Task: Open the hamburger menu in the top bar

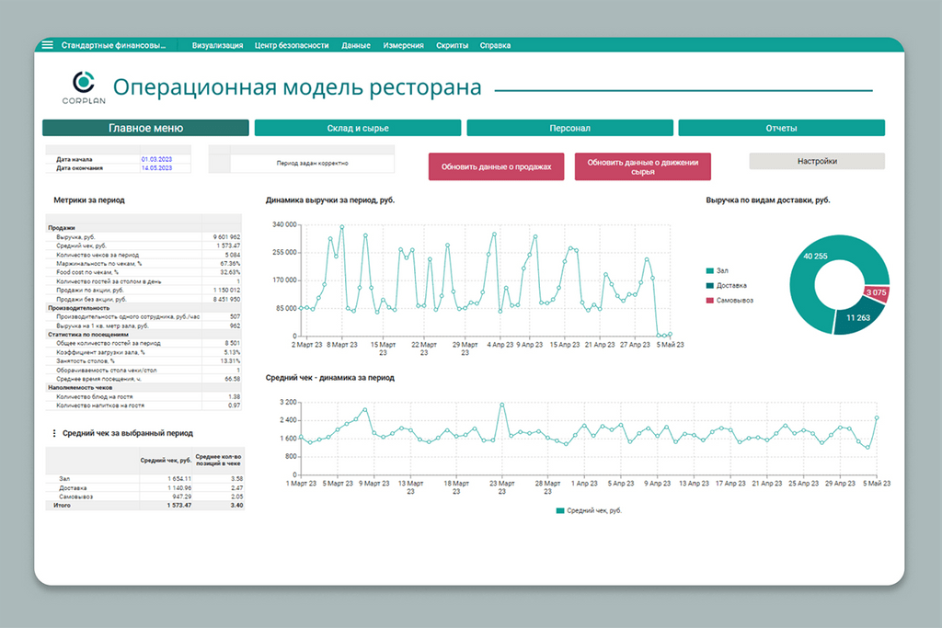Action: coord(47,45)
